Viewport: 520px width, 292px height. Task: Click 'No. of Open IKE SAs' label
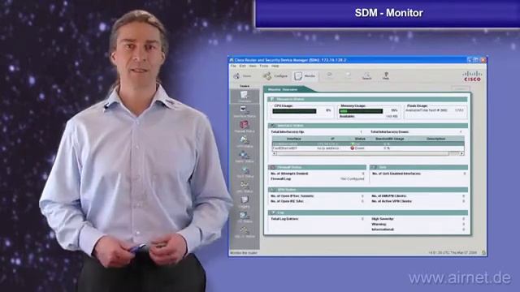click(x=287, y=201)
